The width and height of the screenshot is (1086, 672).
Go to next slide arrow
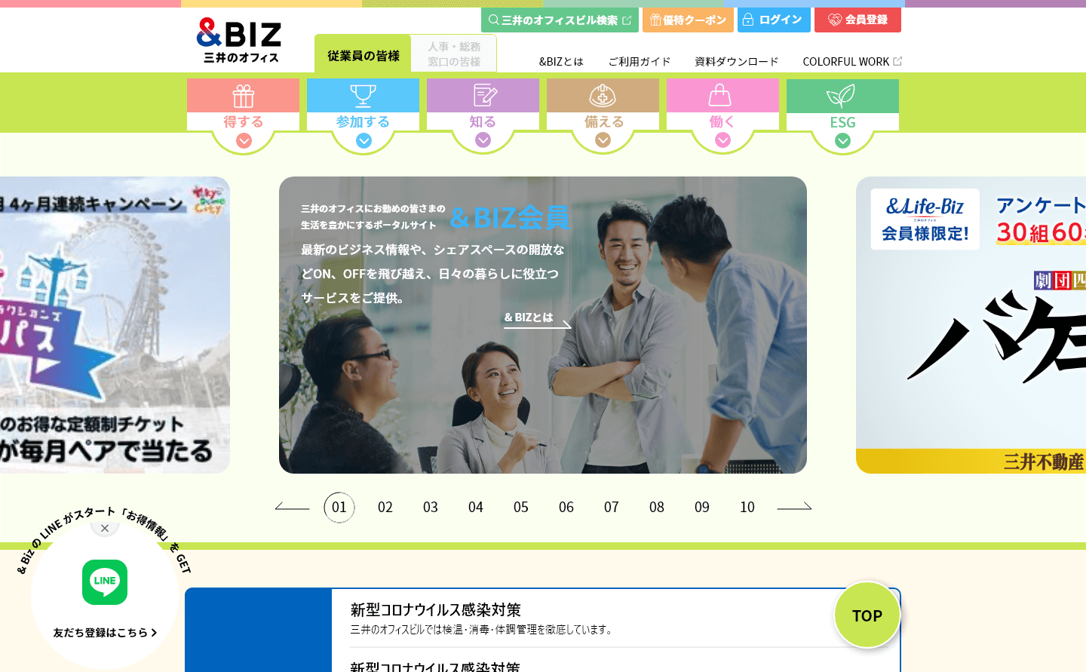pyautogui.click(x=794, y=507)
